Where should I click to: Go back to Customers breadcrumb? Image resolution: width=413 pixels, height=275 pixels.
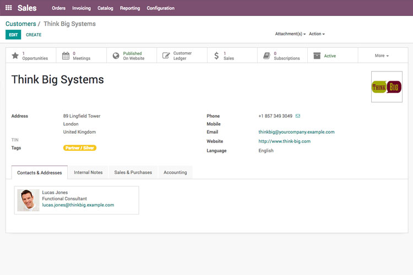[x=20, y=24]
